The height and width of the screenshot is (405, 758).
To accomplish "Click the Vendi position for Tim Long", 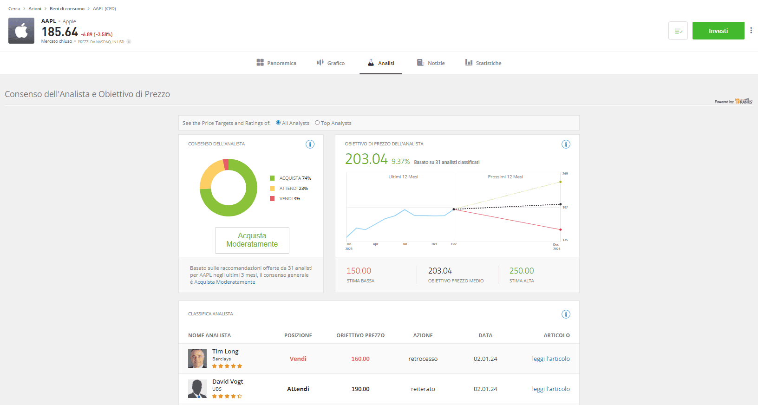I will pos(298,359).
